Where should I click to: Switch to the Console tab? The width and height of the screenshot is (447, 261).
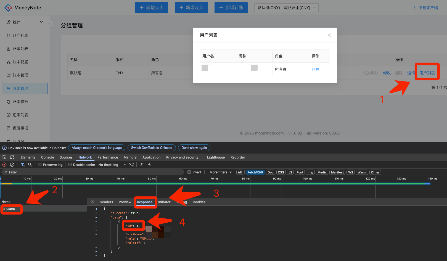coord(47,157)
